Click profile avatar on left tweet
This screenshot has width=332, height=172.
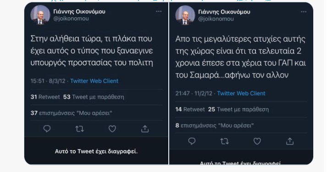pyautogui.click(x=40, y=15)
